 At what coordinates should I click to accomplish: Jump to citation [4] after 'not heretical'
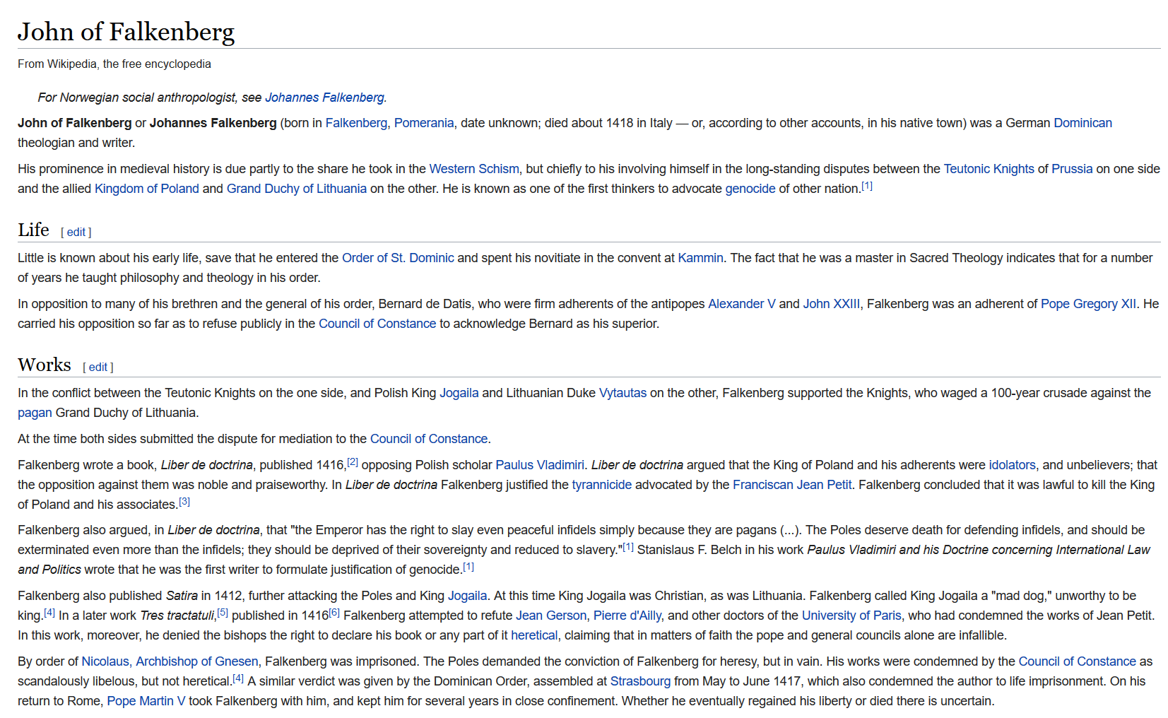click(238, 678)
